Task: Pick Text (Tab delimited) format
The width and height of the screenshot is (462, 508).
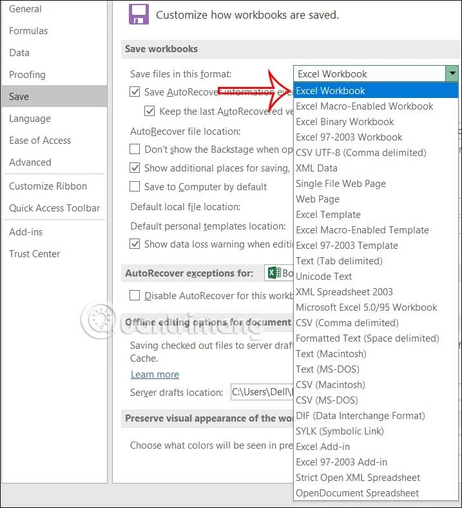Action: coord(376,261)
